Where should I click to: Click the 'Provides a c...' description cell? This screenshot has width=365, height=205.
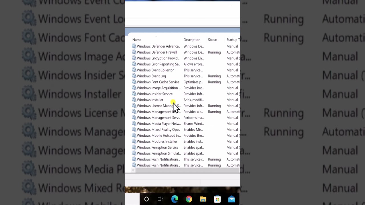(193, 112)
